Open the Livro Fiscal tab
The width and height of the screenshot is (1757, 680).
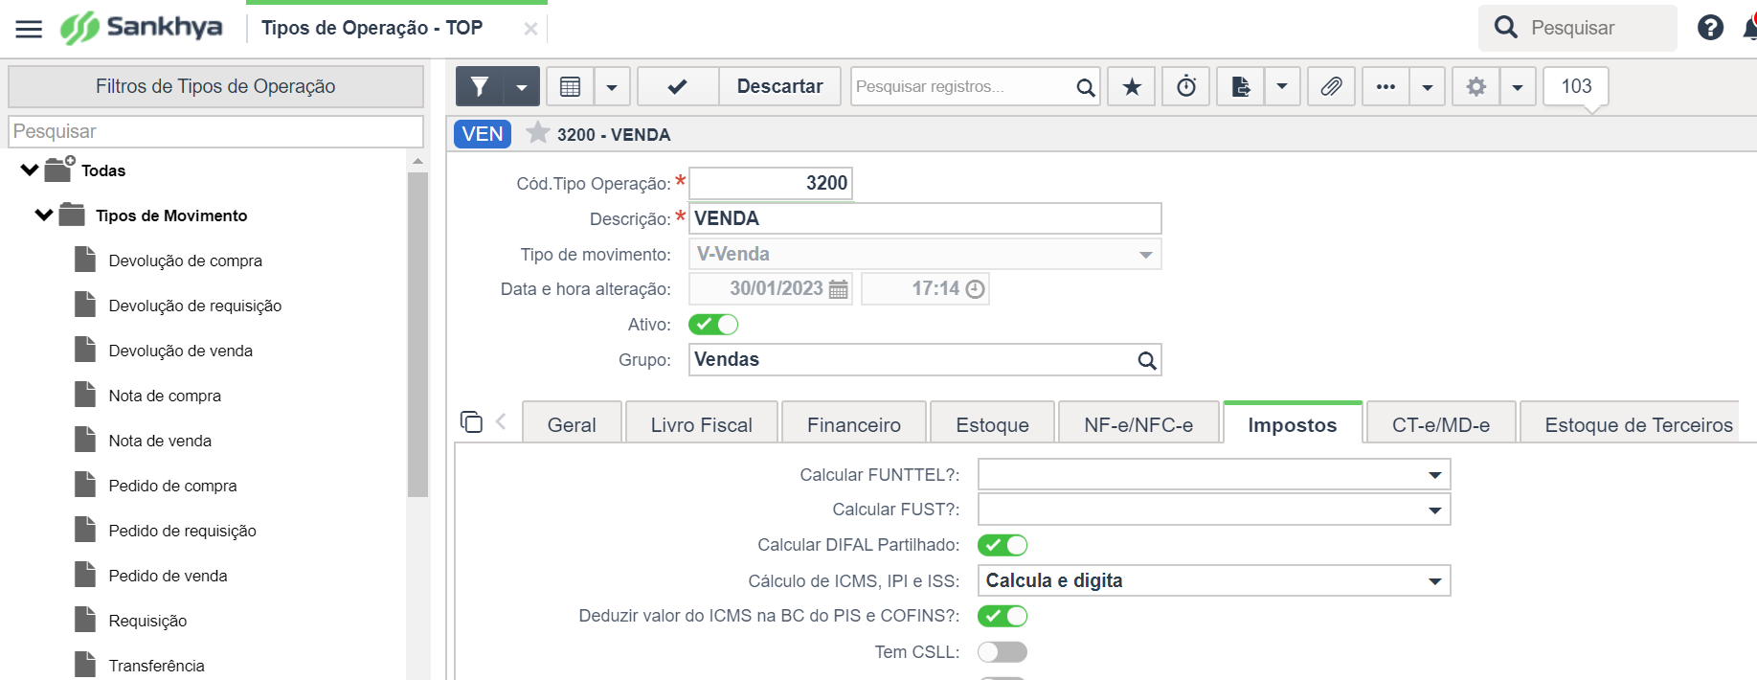point(701,424)
